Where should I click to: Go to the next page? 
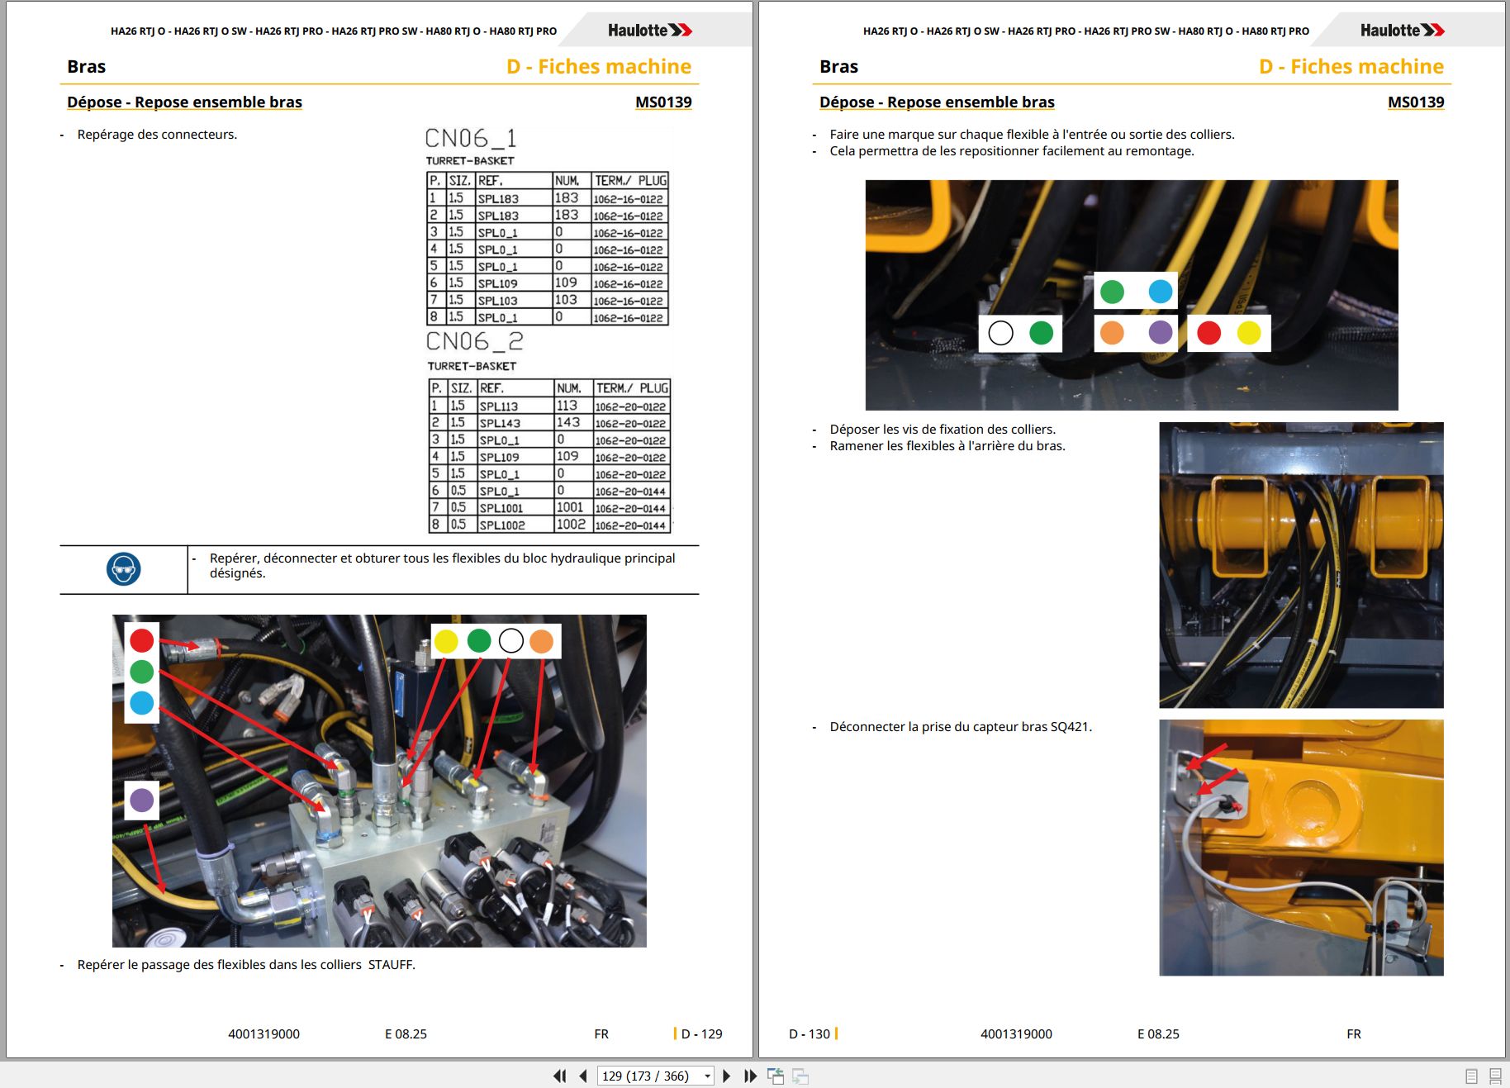click(x=727, y=1076)
